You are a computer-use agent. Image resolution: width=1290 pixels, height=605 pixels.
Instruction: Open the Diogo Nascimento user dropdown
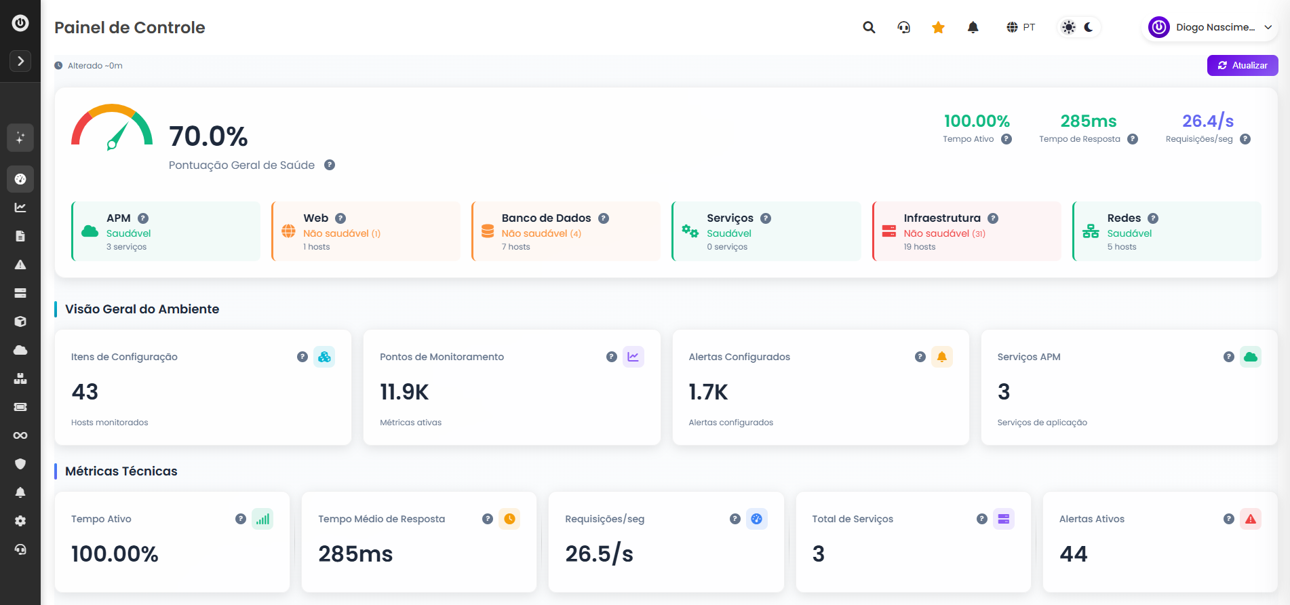click(x=1210, y=27)
